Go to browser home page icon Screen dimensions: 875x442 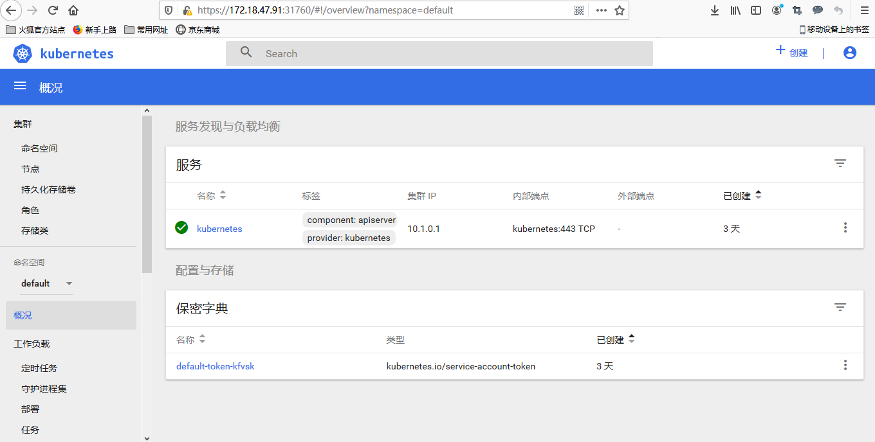[73, 10]
